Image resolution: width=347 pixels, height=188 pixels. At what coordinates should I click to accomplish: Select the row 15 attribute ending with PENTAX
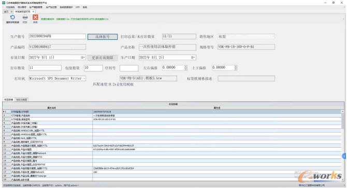[x=28, y=165]
